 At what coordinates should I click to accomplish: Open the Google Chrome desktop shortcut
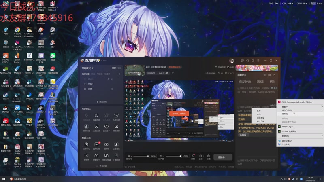click(x=17, y=32)
